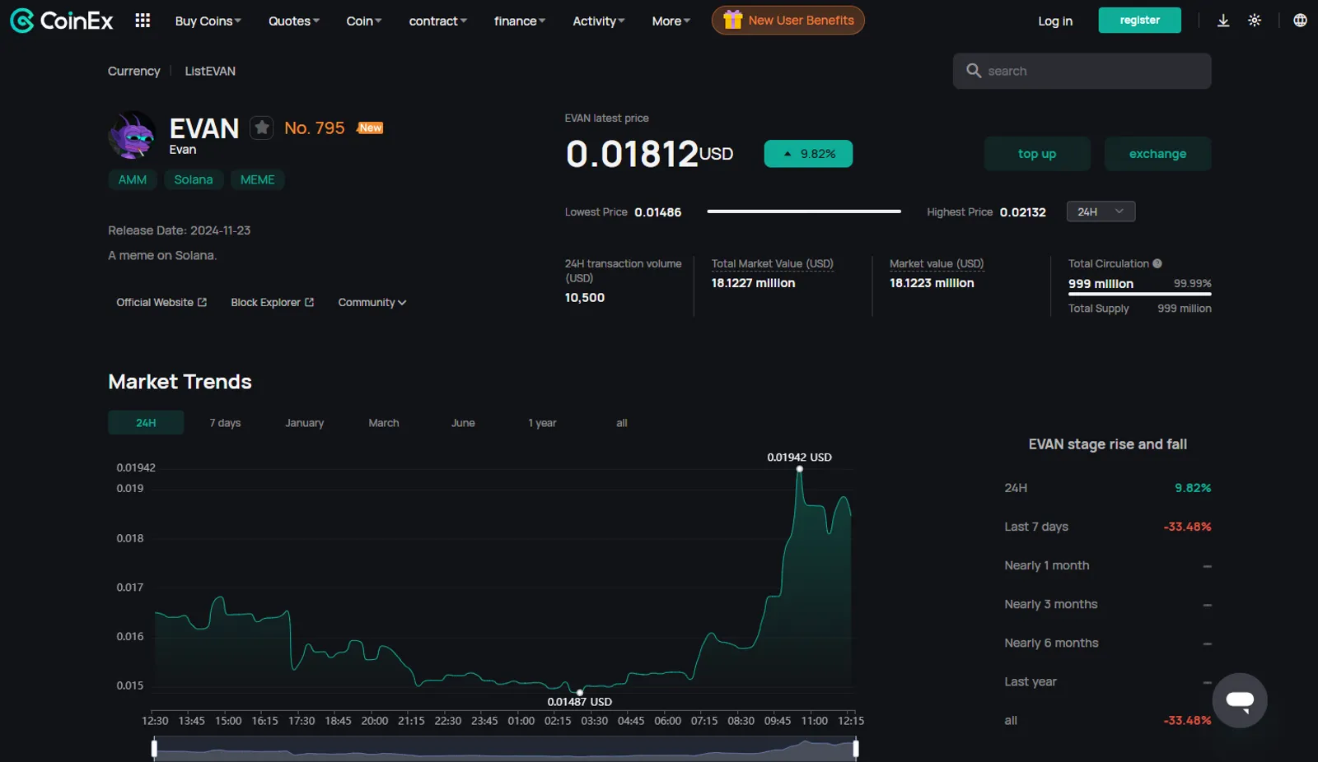Image resolution: width=1318 pixels, height=762 pixels.
Task: Click the lowest-highest price range bar
Action: click(x=804, y=211)
